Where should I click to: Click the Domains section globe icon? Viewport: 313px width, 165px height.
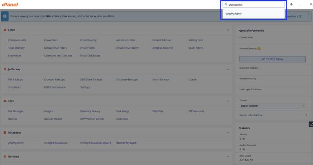coord(5,156)
